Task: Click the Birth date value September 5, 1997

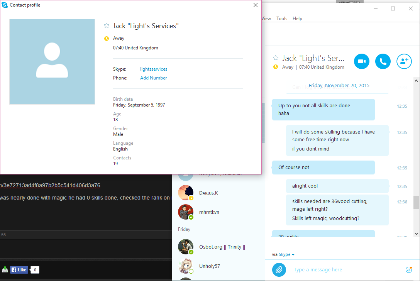Action: tap(139, 105)
